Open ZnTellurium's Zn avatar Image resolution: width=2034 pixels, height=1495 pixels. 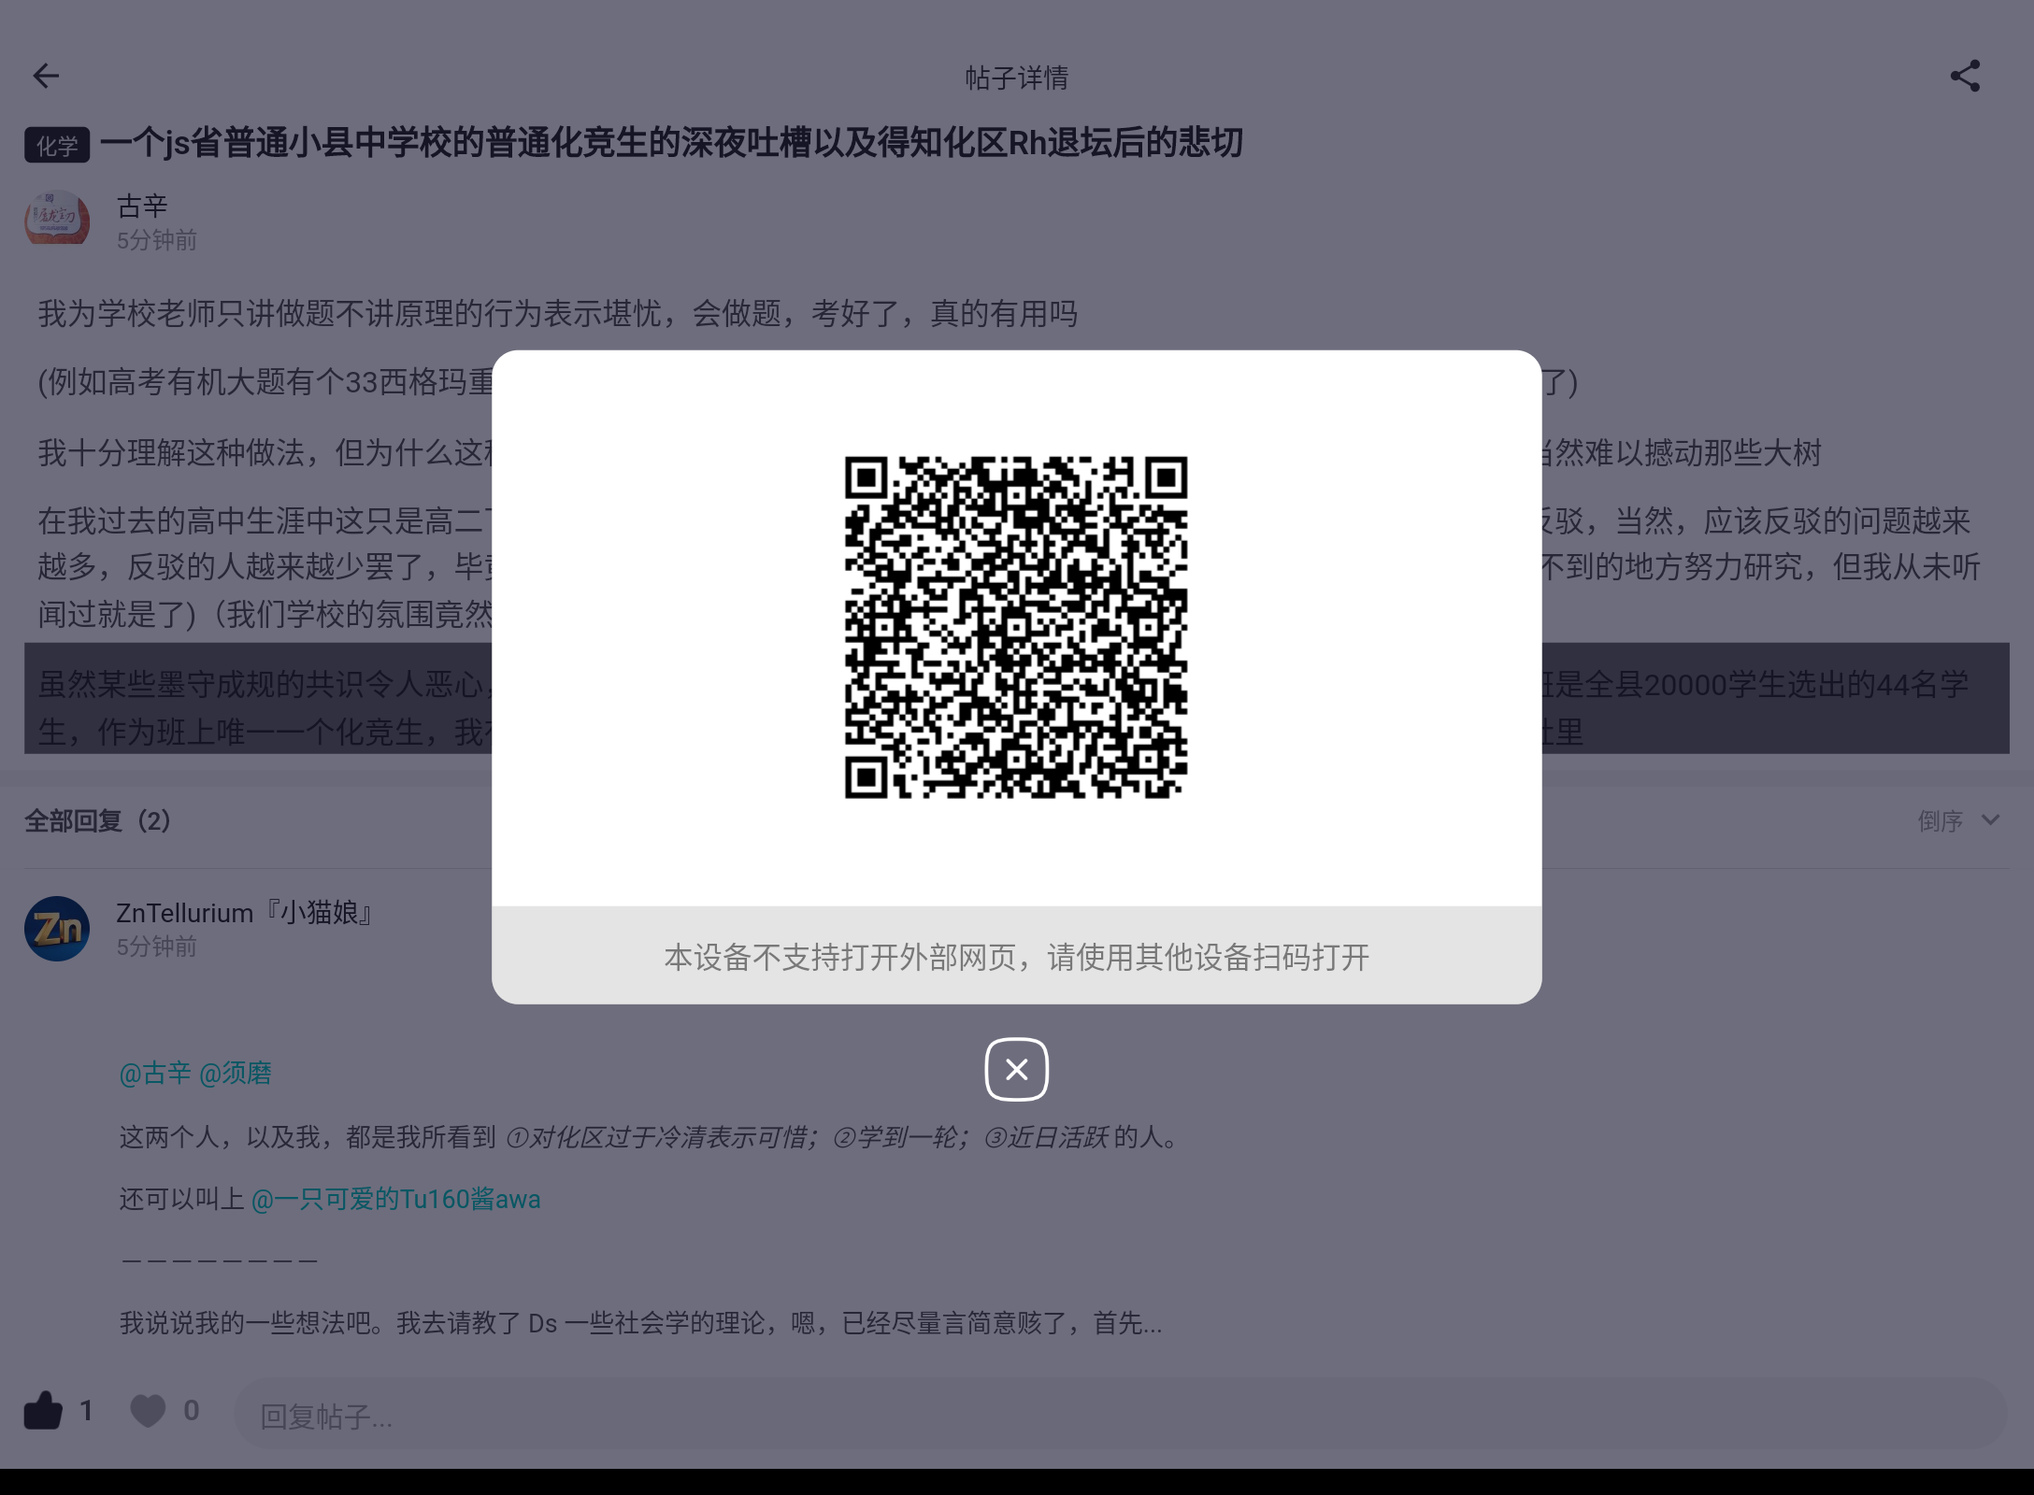[57, 928]
